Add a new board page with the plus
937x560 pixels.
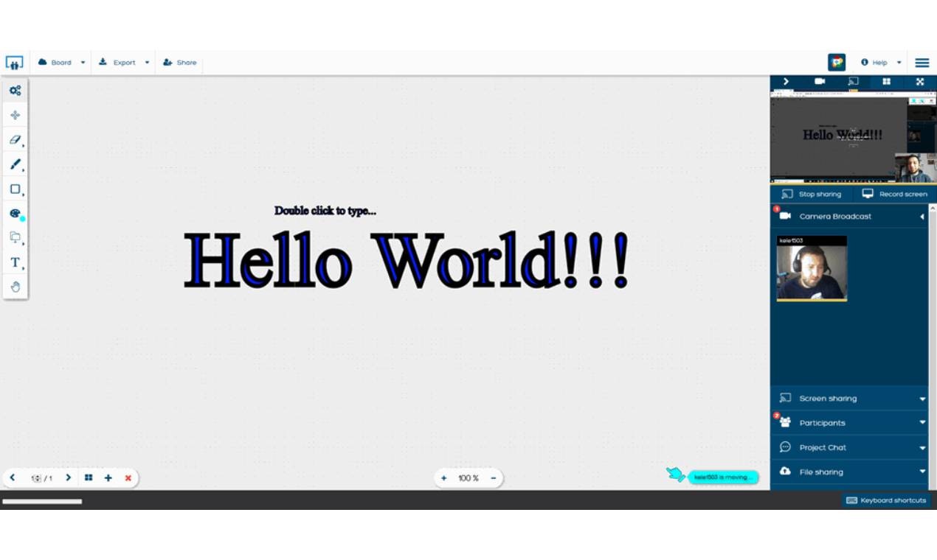click(108, 477)
